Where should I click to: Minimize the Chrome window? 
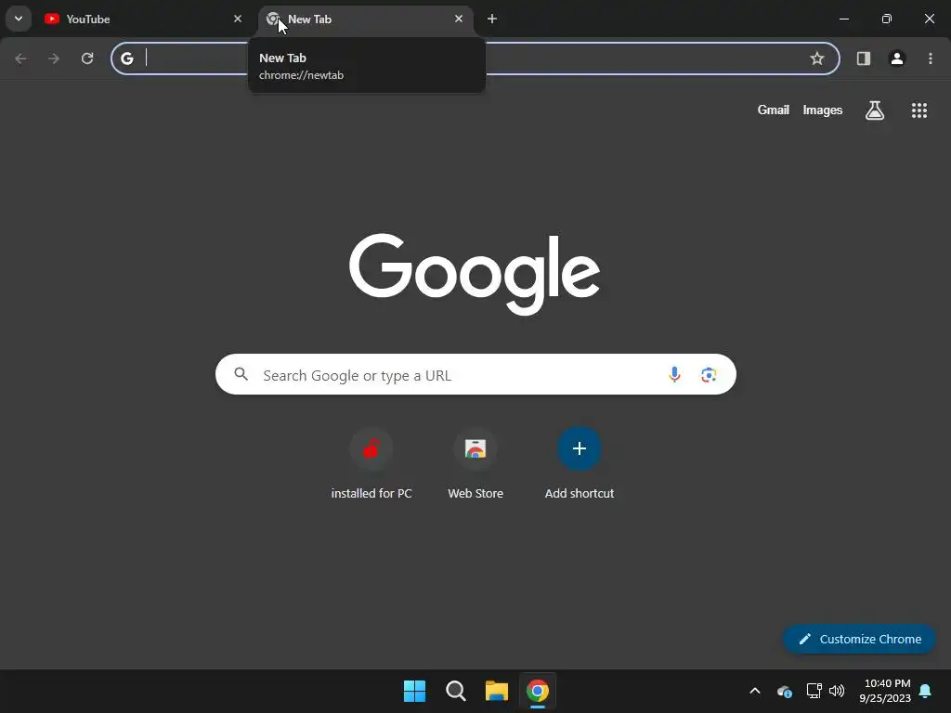coord(843,19)
